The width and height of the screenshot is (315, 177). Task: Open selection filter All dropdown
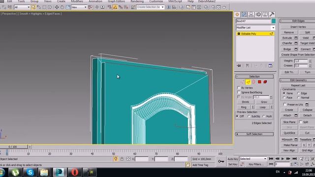[x=22, y=7]
